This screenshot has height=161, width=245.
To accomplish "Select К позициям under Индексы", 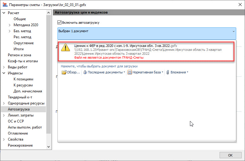I will coord(23,79).
